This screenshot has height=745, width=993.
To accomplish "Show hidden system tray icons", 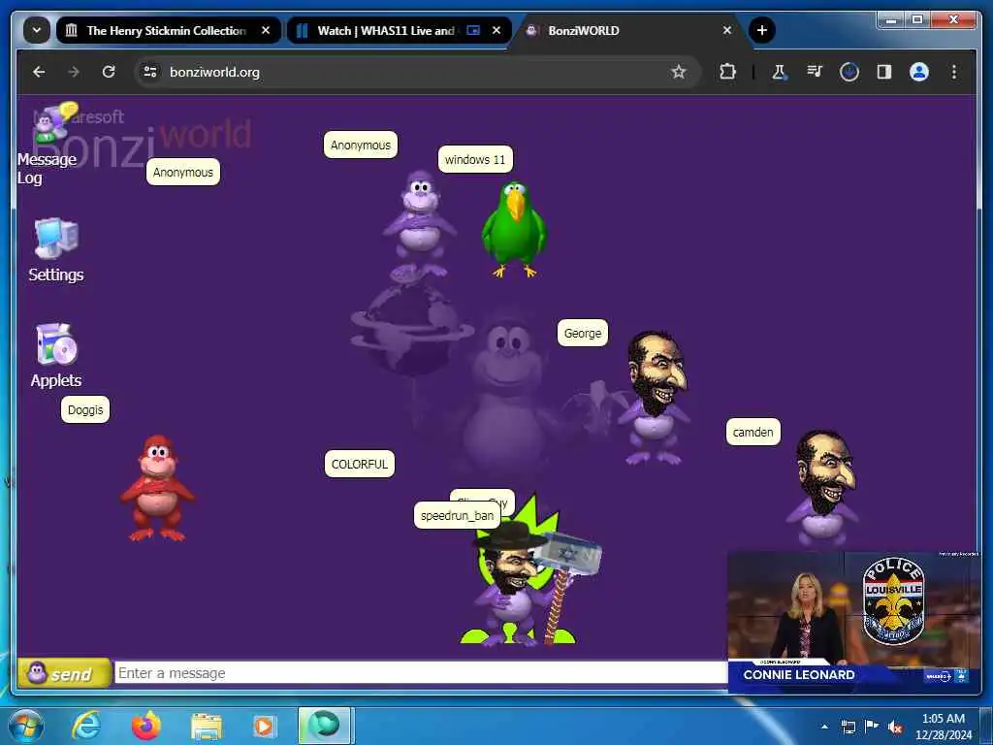I will click(x=824, y=727).
